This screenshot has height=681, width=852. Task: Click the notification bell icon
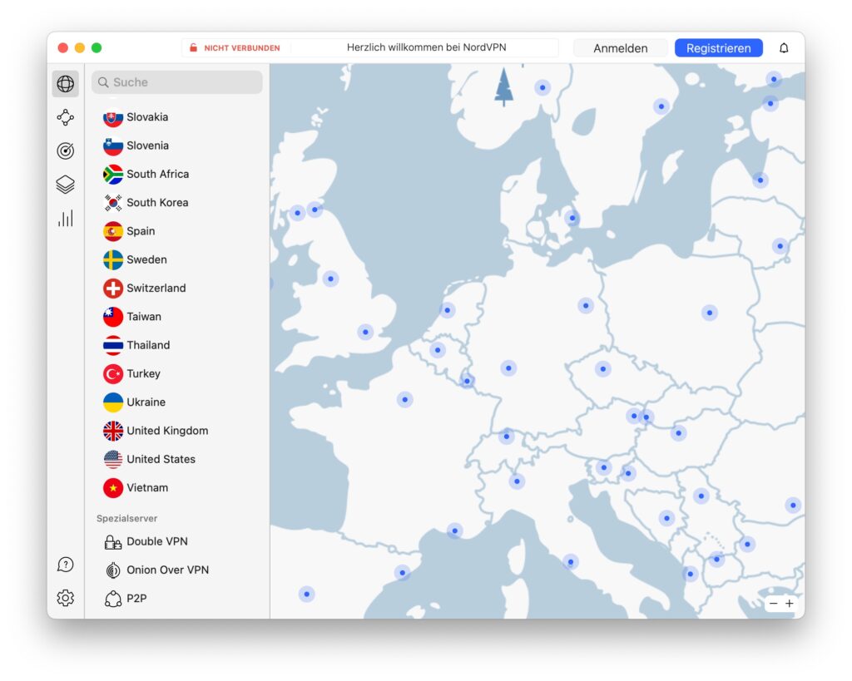click(x=784, y=47)
